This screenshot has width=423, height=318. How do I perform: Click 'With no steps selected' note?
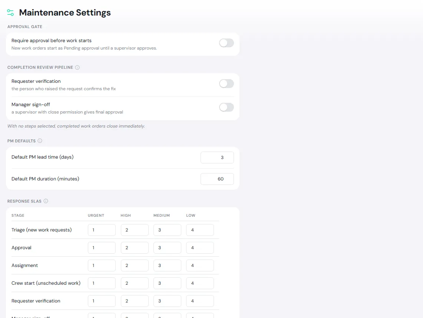76,126
